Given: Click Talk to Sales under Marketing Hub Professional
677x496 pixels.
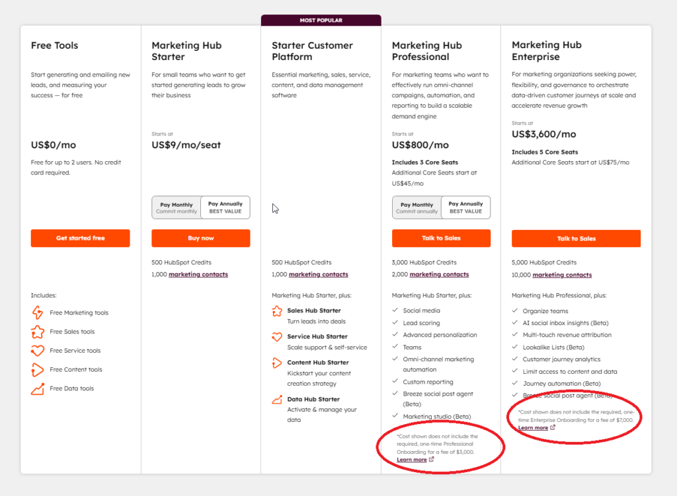Looking at the screenshot, I should pos(441,238).
